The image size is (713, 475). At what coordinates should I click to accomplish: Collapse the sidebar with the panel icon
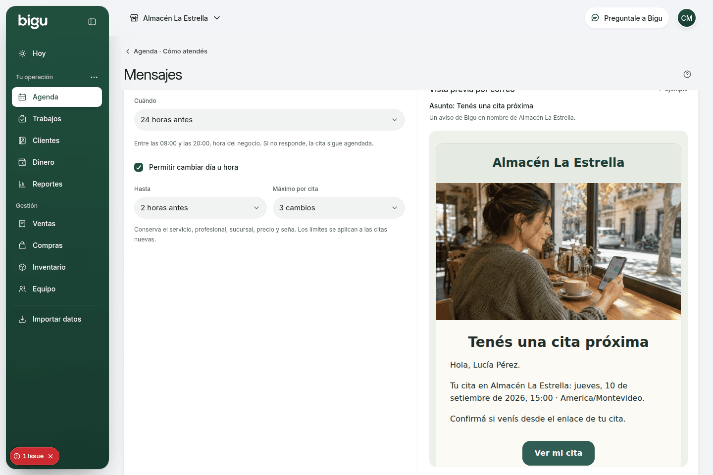(x=92, y=22)
